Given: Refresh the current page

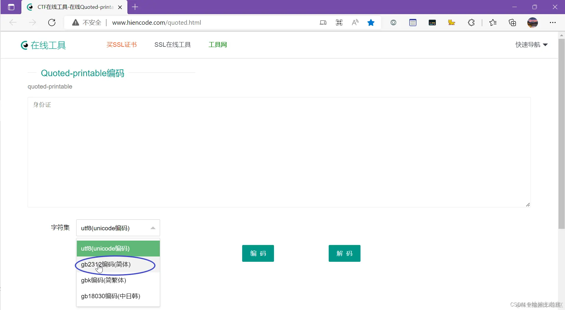Looking at the screenshot, I should [52, 23].
